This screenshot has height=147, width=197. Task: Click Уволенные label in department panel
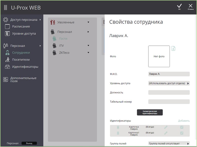[66, 22]
